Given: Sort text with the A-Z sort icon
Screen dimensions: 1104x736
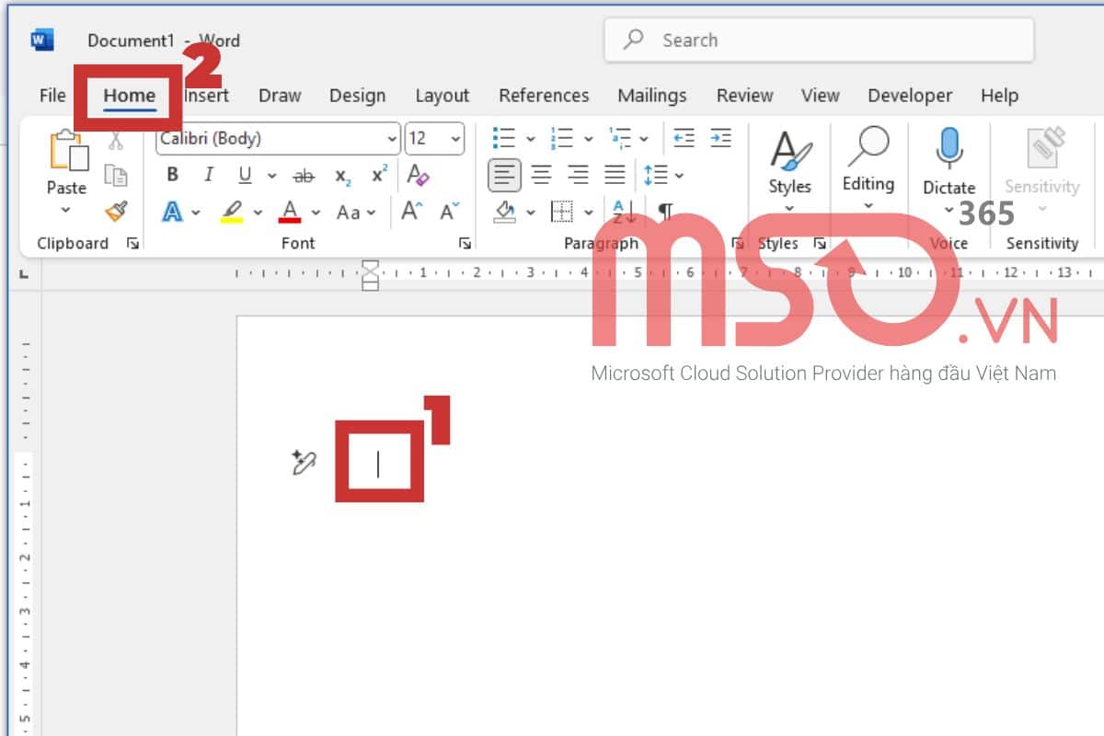Looking at the screenshot, I should point(625,213).
